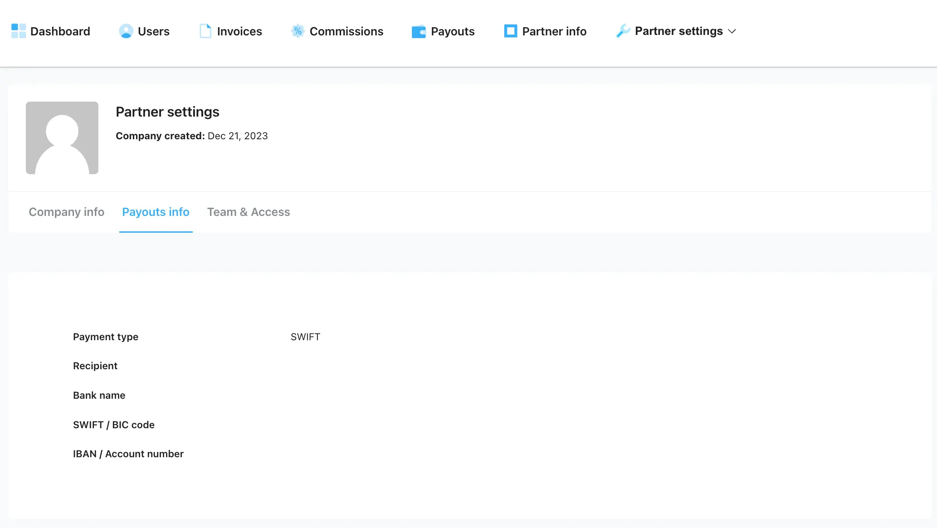Click the Partner settings wrench icon
The height and width of the screenshot is (528, 937).
pos(623,31)
